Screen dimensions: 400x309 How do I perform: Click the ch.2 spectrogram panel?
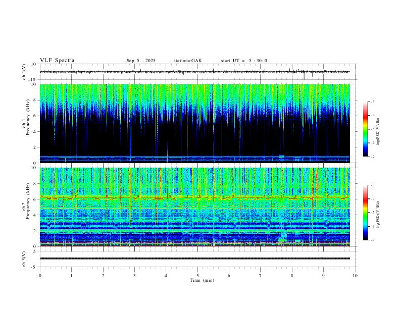[194, 207]
